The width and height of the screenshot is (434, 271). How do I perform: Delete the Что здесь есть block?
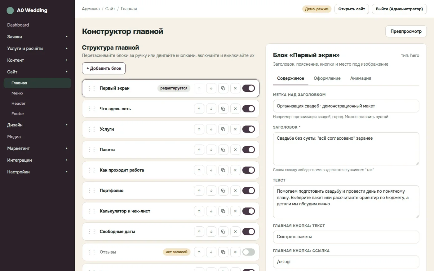coord(235,109)
